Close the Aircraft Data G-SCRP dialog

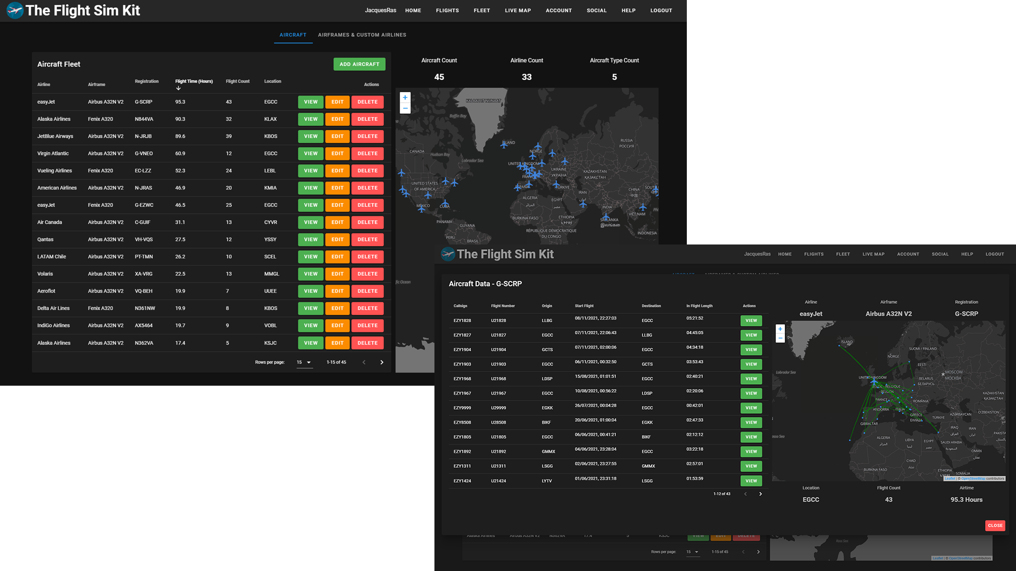click(995, 525)
